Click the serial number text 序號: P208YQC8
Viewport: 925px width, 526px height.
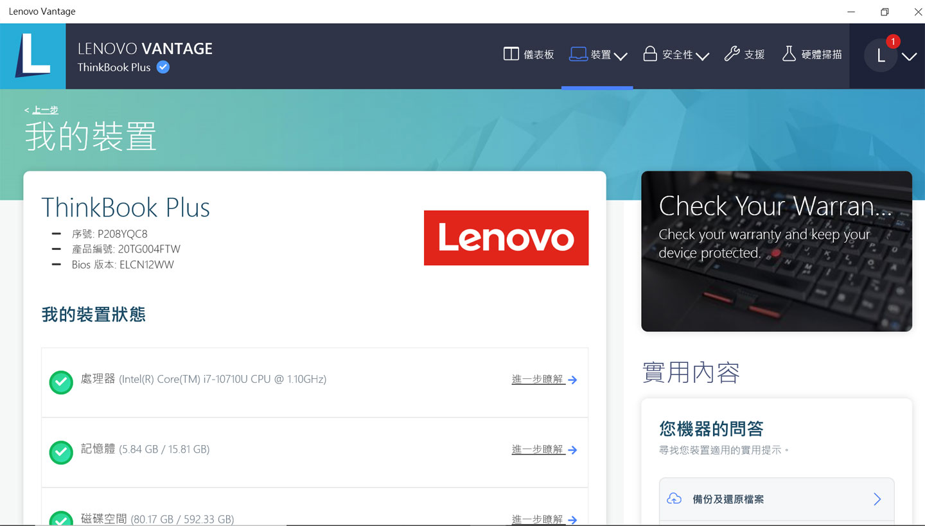[110, 234]
